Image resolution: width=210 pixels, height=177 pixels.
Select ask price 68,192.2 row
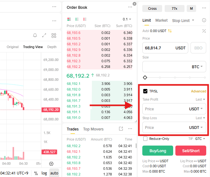pyautogui.click(x=99, y=67)
